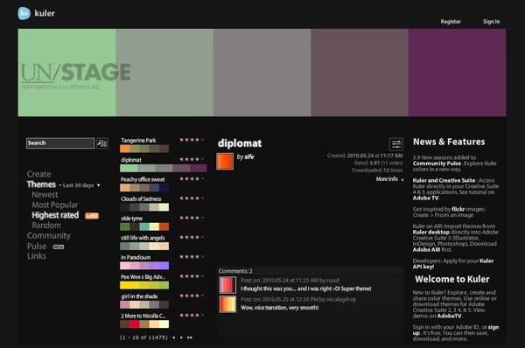Click the Clouds of Sadness theme title
Screen dimensions: 525x348
tap(141, 198)
